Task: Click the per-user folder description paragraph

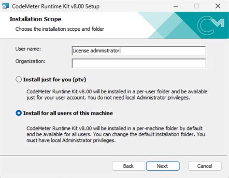Action: point(117,95)
